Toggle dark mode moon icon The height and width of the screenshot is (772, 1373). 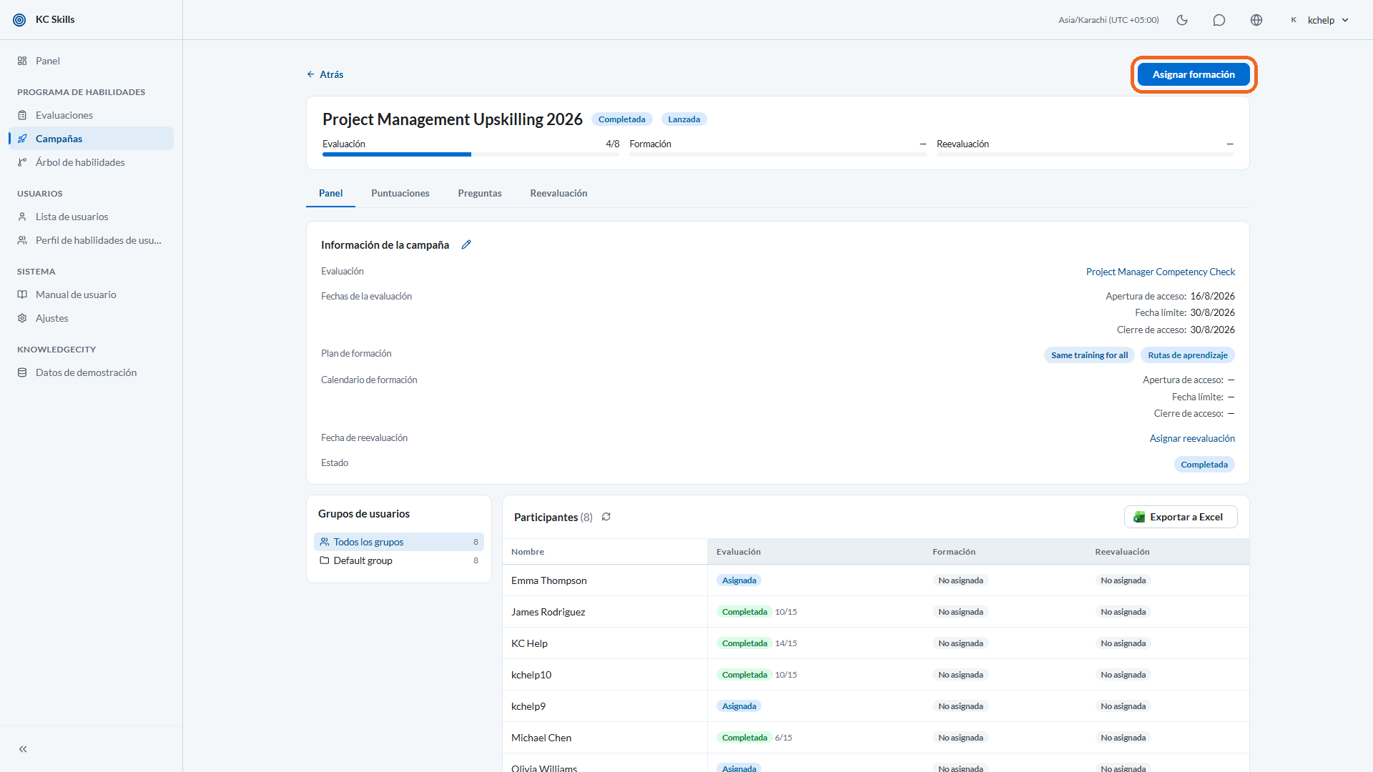coord(1182,20)
